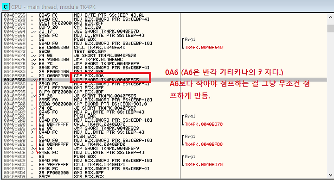Select PUSH ECX instruction
The width and height of the screenshot is (334, 180).
(x=85, y=136)
